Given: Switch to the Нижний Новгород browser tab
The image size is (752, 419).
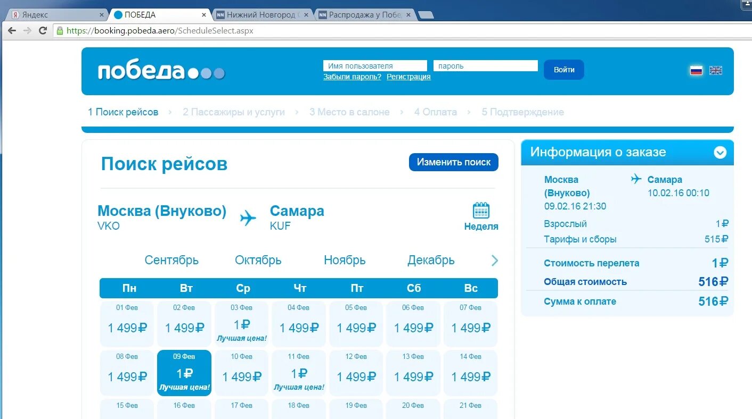Looking at the screenshot, I should tap(262, 15).
